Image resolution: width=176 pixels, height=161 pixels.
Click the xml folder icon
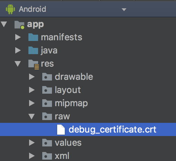[x=47, y=156]
